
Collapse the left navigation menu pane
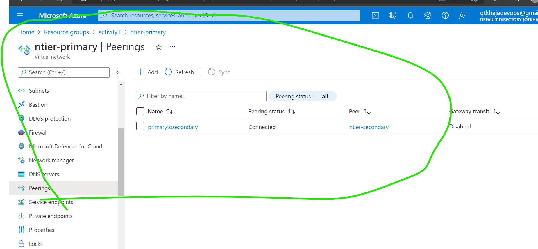(x=118, y=72)
